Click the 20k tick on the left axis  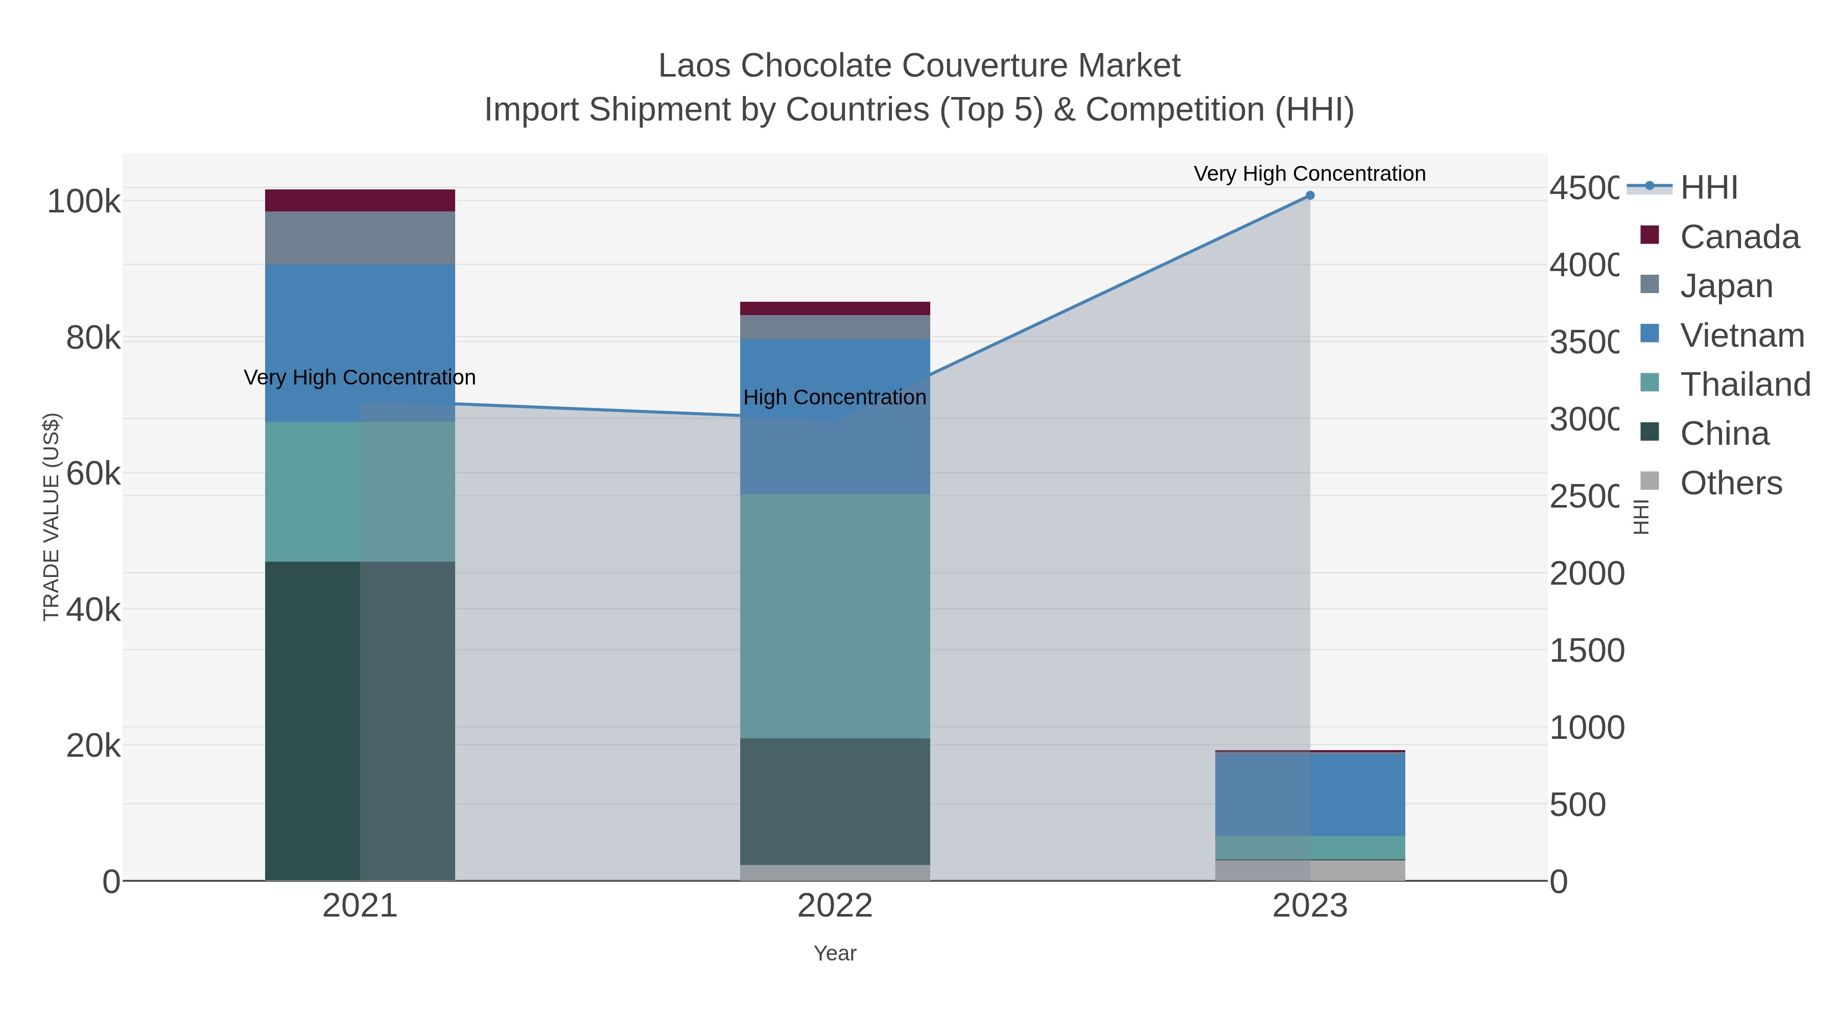point(93,746)
